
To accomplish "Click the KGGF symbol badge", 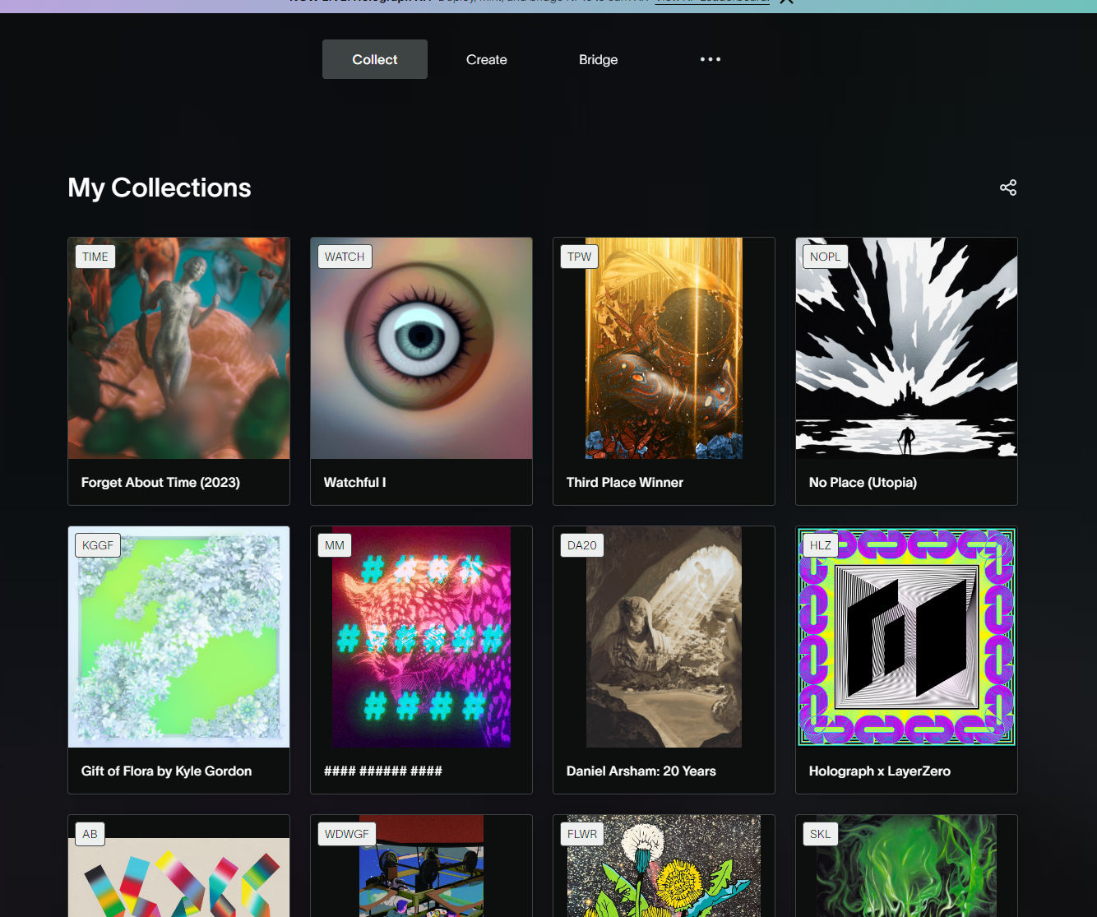I will pyautogui.click(x=98, y=545).
